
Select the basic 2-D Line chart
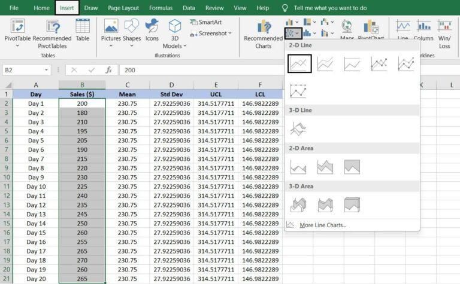tap(299, 63)
